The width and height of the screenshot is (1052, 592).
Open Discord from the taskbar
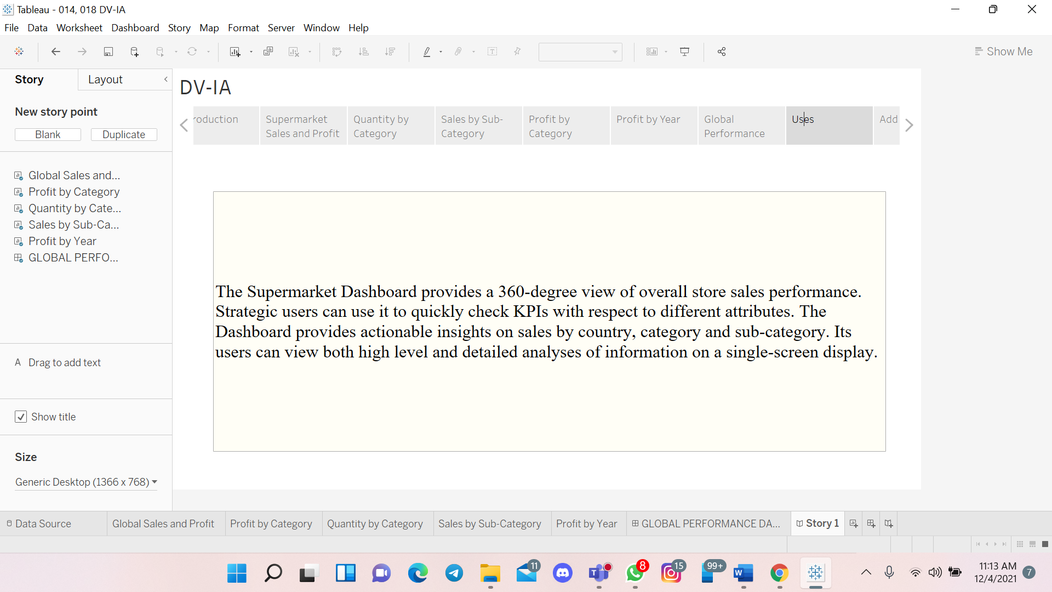point(563,573)
